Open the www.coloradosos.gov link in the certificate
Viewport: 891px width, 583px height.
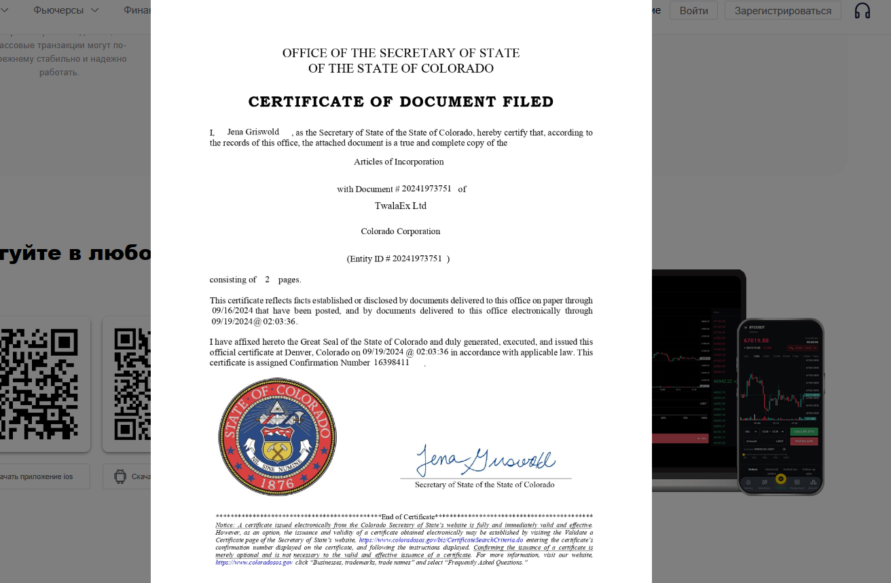pos(254,562)
